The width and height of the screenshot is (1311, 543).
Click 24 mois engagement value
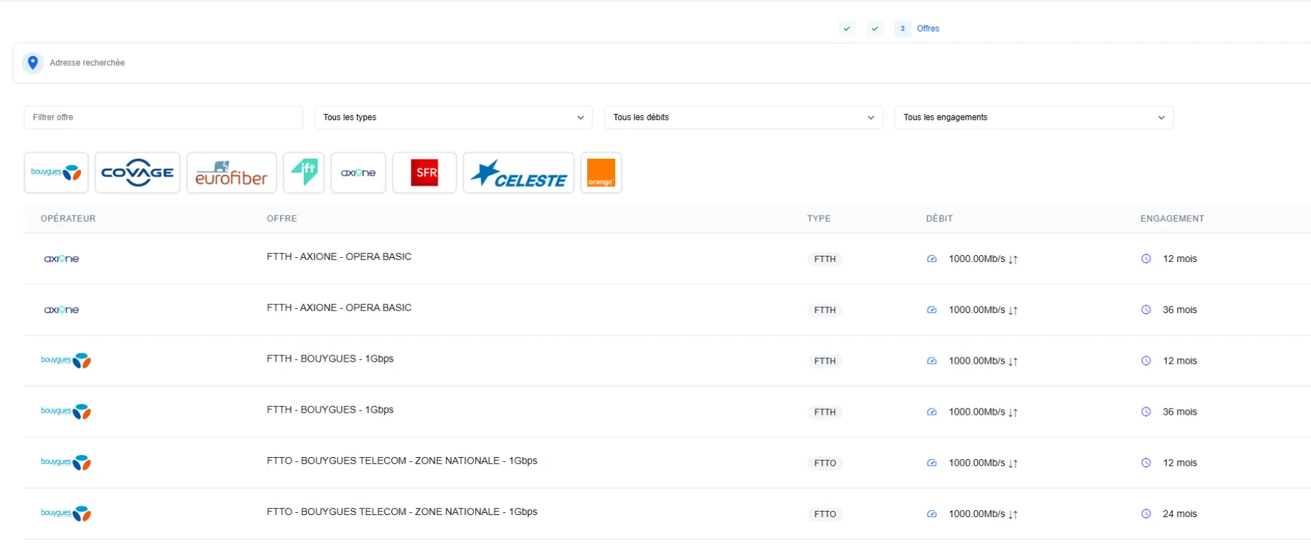tap(1180, 514)
